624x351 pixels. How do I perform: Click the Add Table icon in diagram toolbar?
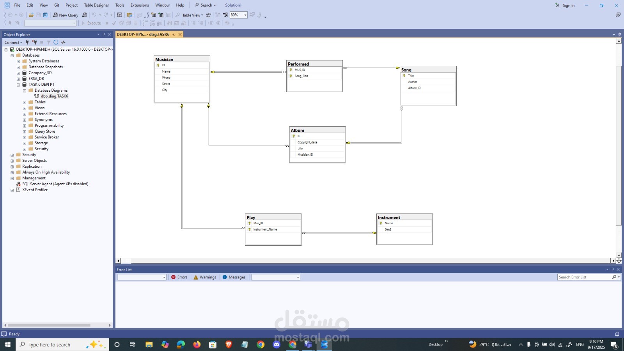click(161, 15)
